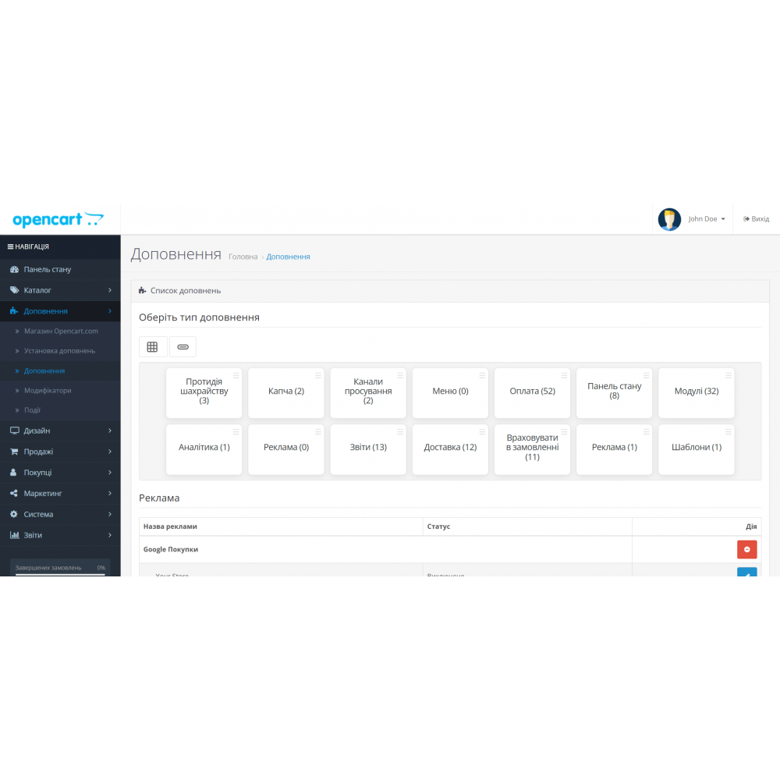Click the OpenCart logo
The width and height of the screenshot is (780, 780).
click(x=58, y=219)
